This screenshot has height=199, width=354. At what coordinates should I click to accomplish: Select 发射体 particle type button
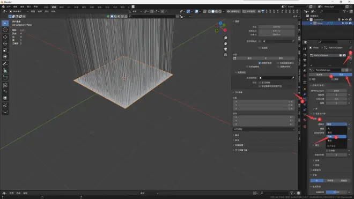tap(320, 75)
